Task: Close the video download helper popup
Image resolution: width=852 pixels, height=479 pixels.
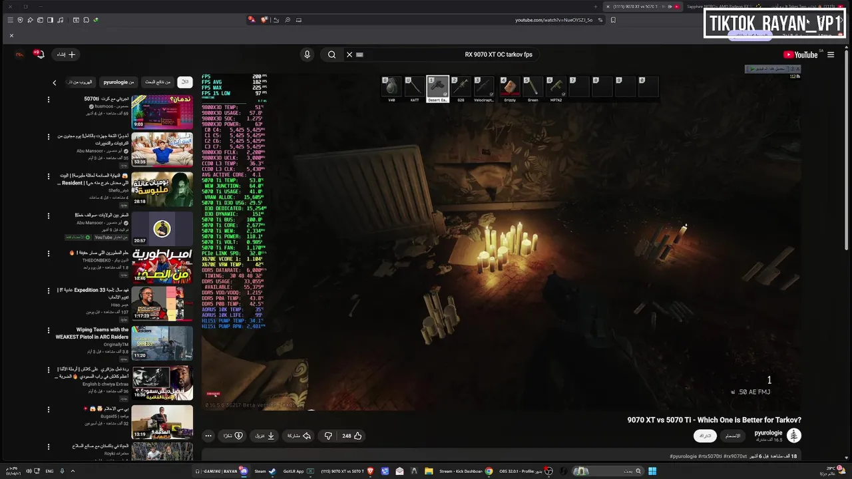Action: 797,69
